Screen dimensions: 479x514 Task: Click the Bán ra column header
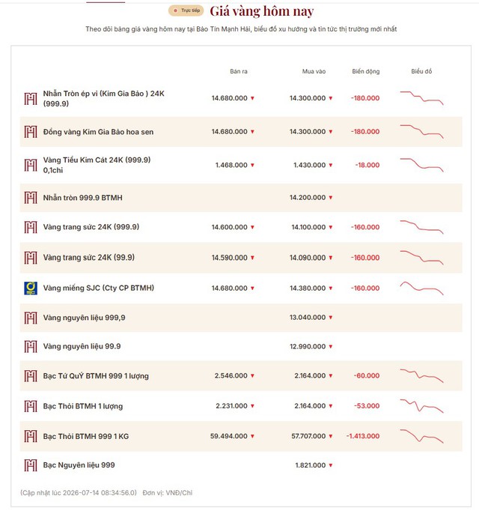point(239,71)
